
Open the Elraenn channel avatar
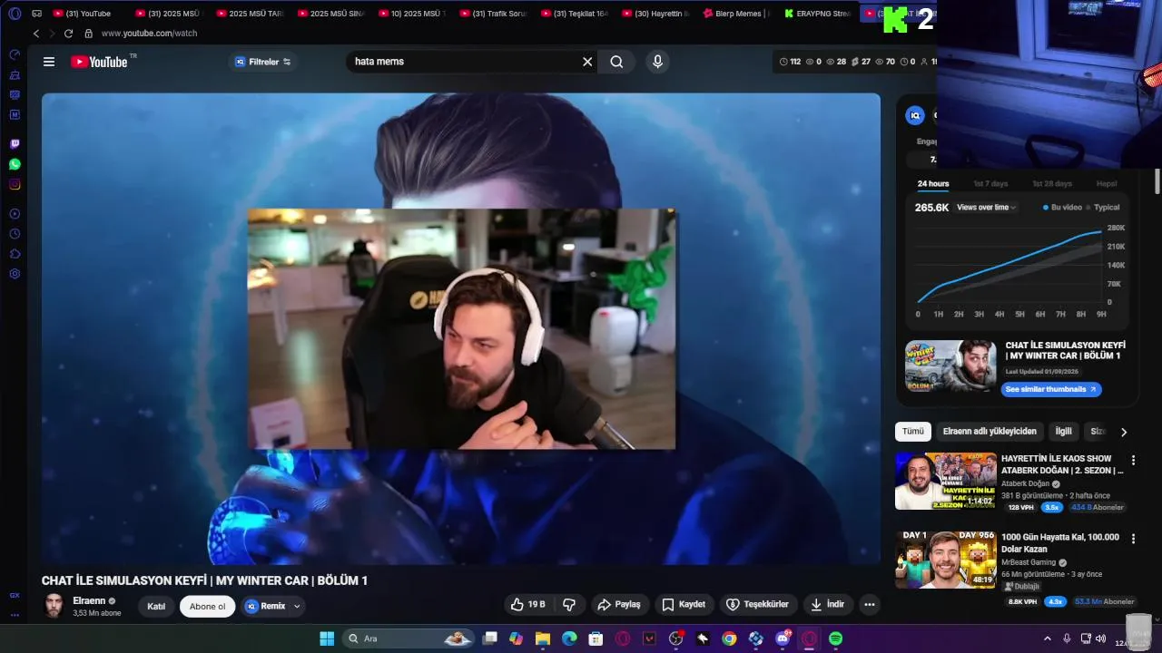(x=54, y=606)
